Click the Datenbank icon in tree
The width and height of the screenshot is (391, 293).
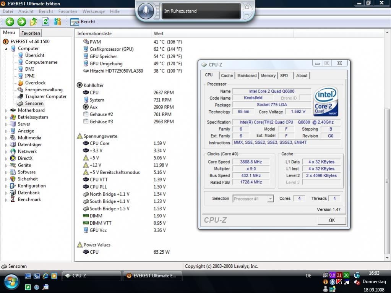pyautogui.click(x=13, y=193)
